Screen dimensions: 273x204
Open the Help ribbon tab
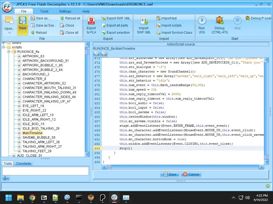pos(86,11)
